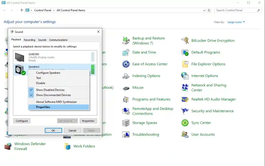Open the User Accounts icon

click(185, 135)
